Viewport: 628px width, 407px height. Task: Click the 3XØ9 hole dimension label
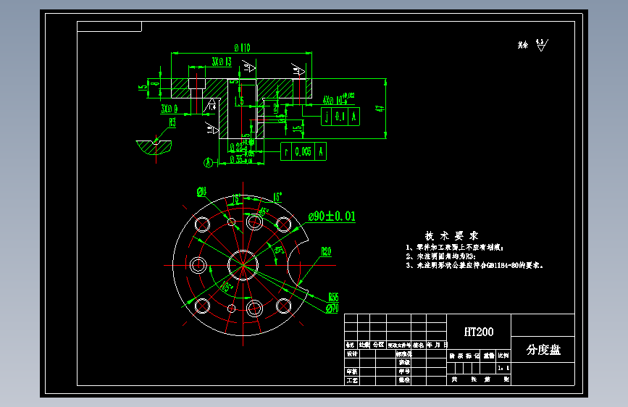click(169, 109)
